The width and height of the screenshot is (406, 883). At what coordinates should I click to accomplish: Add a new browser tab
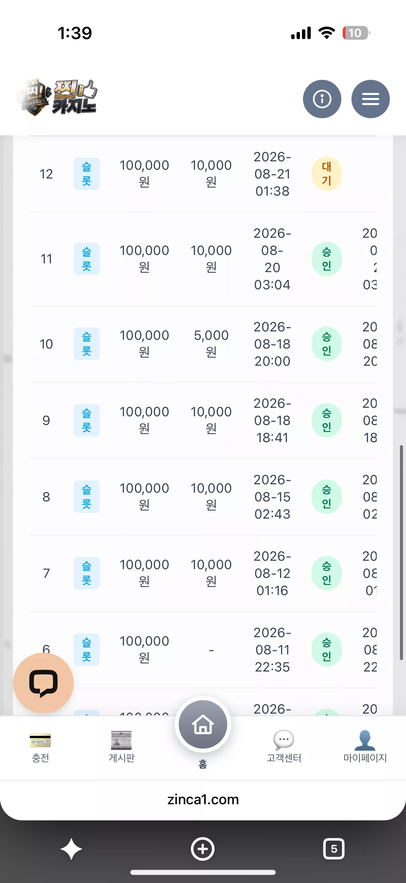[x=202, y=849]
